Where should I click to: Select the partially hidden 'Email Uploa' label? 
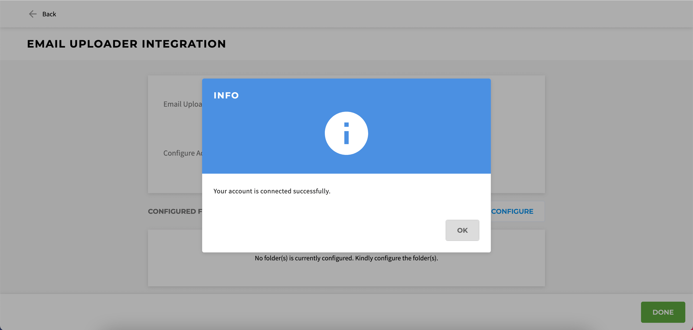pos(183,104)
